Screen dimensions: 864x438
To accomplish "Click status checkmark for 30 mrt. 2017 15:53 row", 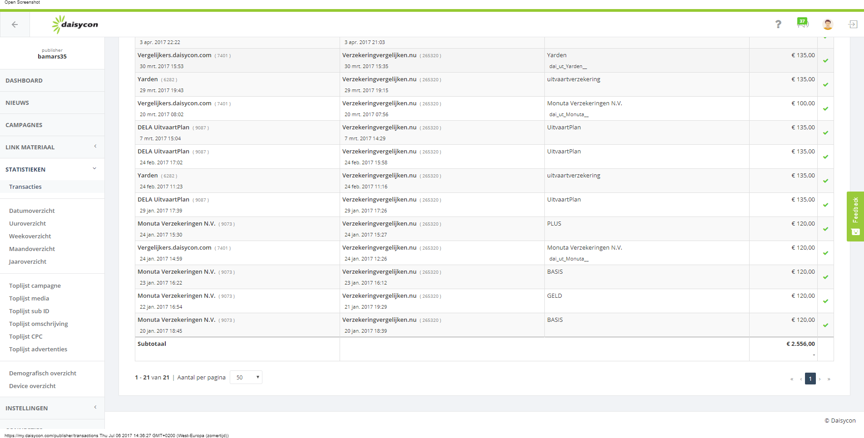I will point(825,61).
